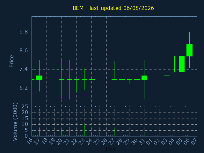
Task: Select the large candlestick on day 06
Action: coord(189,50)
